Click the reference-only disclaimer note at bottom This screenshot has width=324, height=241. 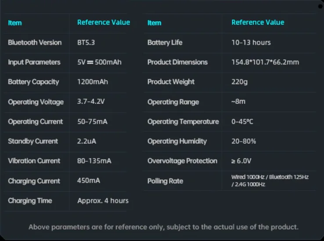pos(163,227)
